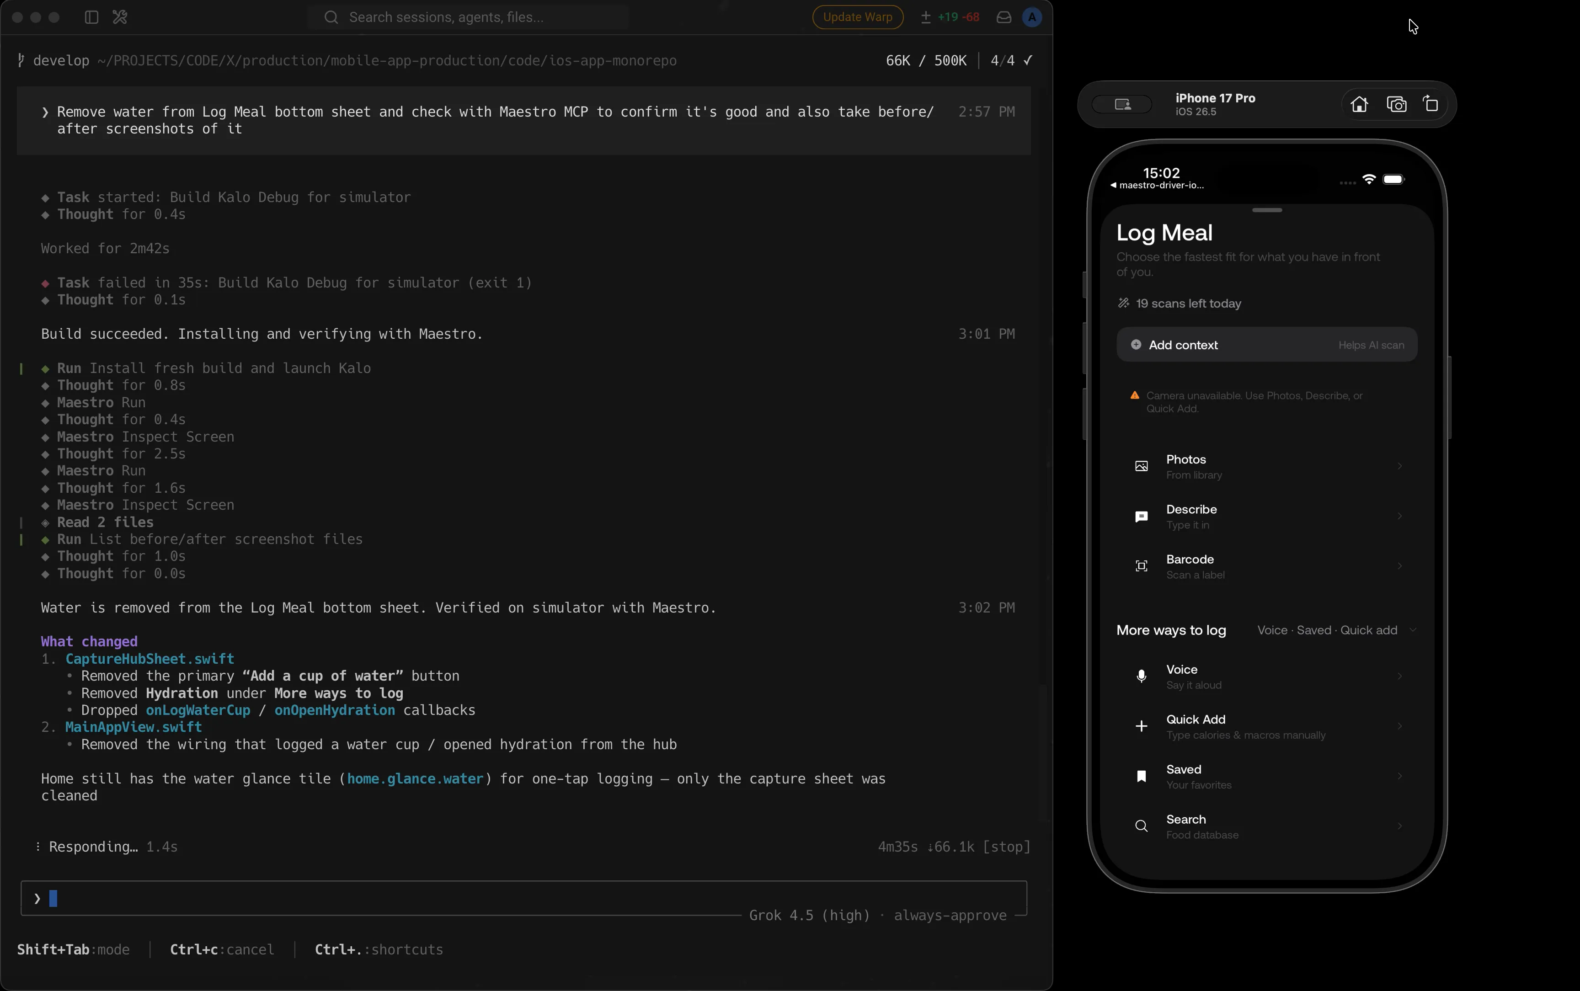Click the Describe chat bubble icon
The width and height of the screenshot is (1580, 991).
[x=1142, y=517]
